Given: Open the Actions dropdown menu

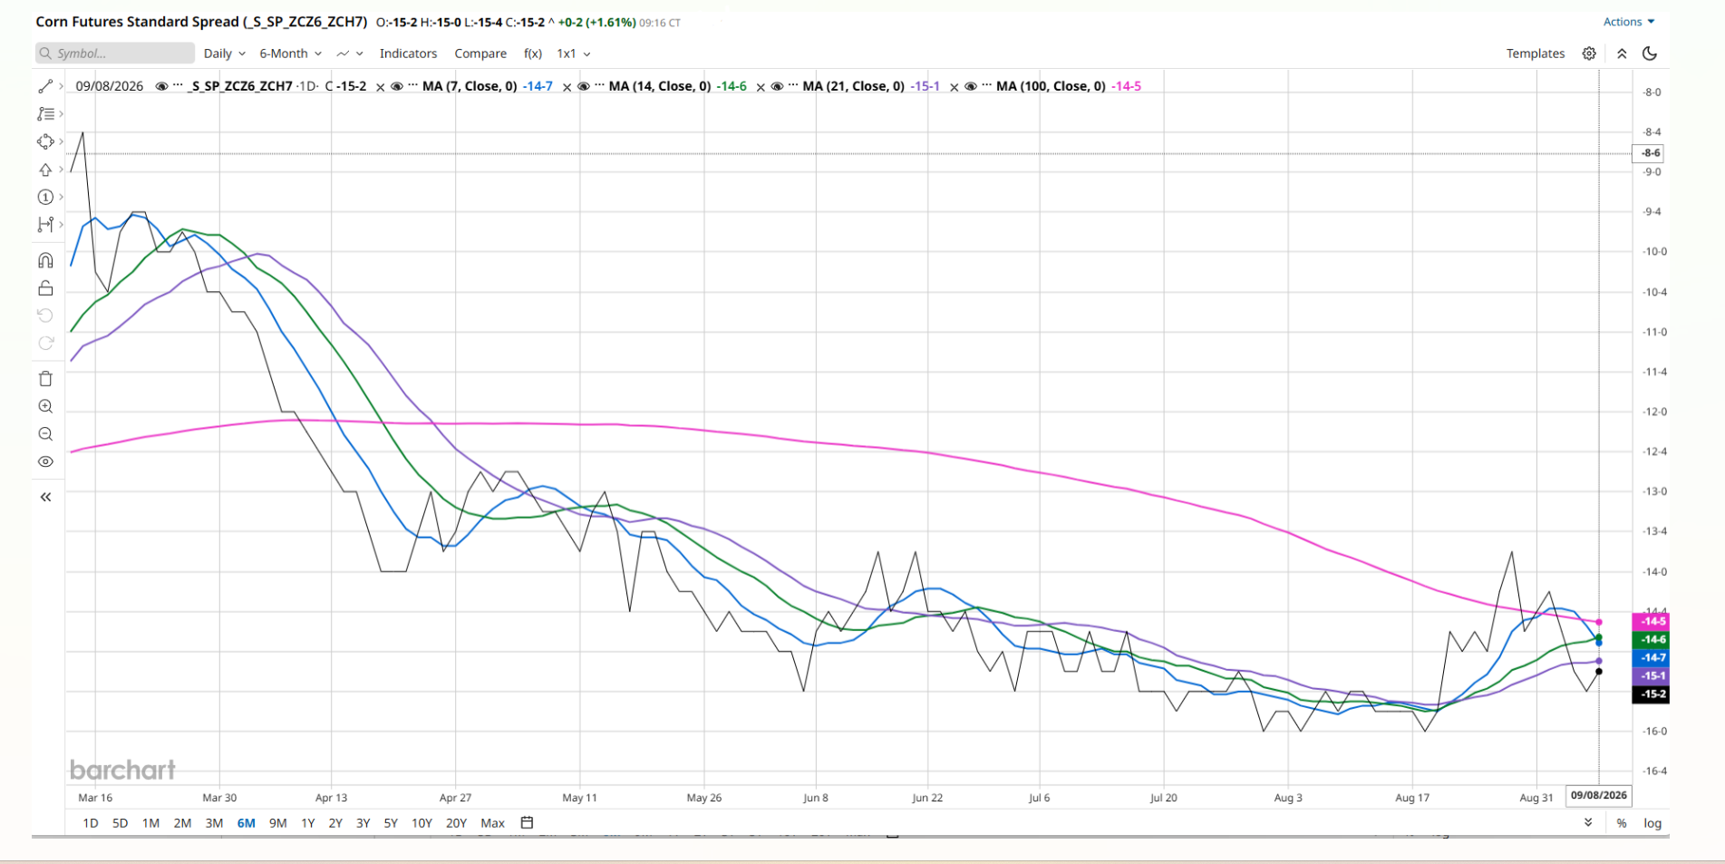Looking at the screenshot, I should [x=1629, y=22].
